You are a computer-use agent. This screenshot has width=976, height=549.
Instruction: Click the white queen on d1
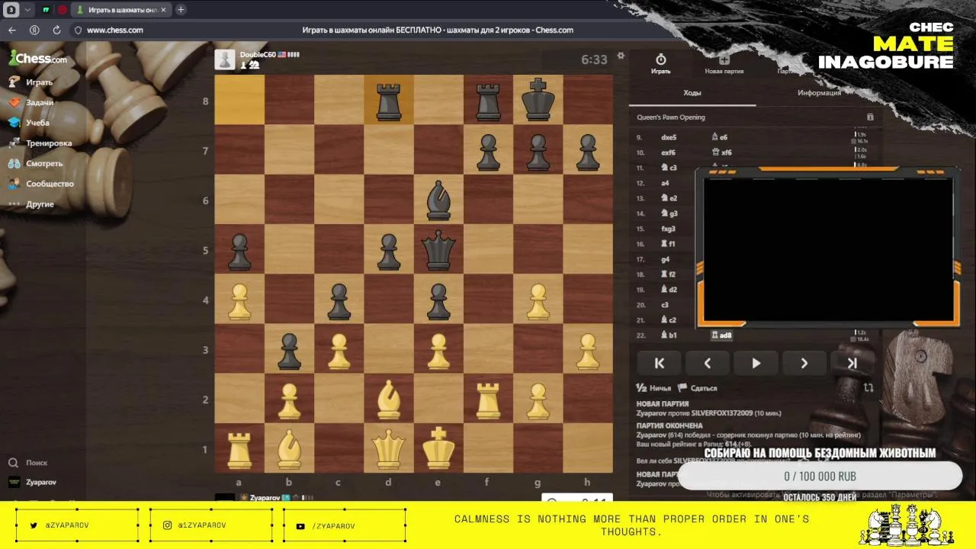click(389, 448)
